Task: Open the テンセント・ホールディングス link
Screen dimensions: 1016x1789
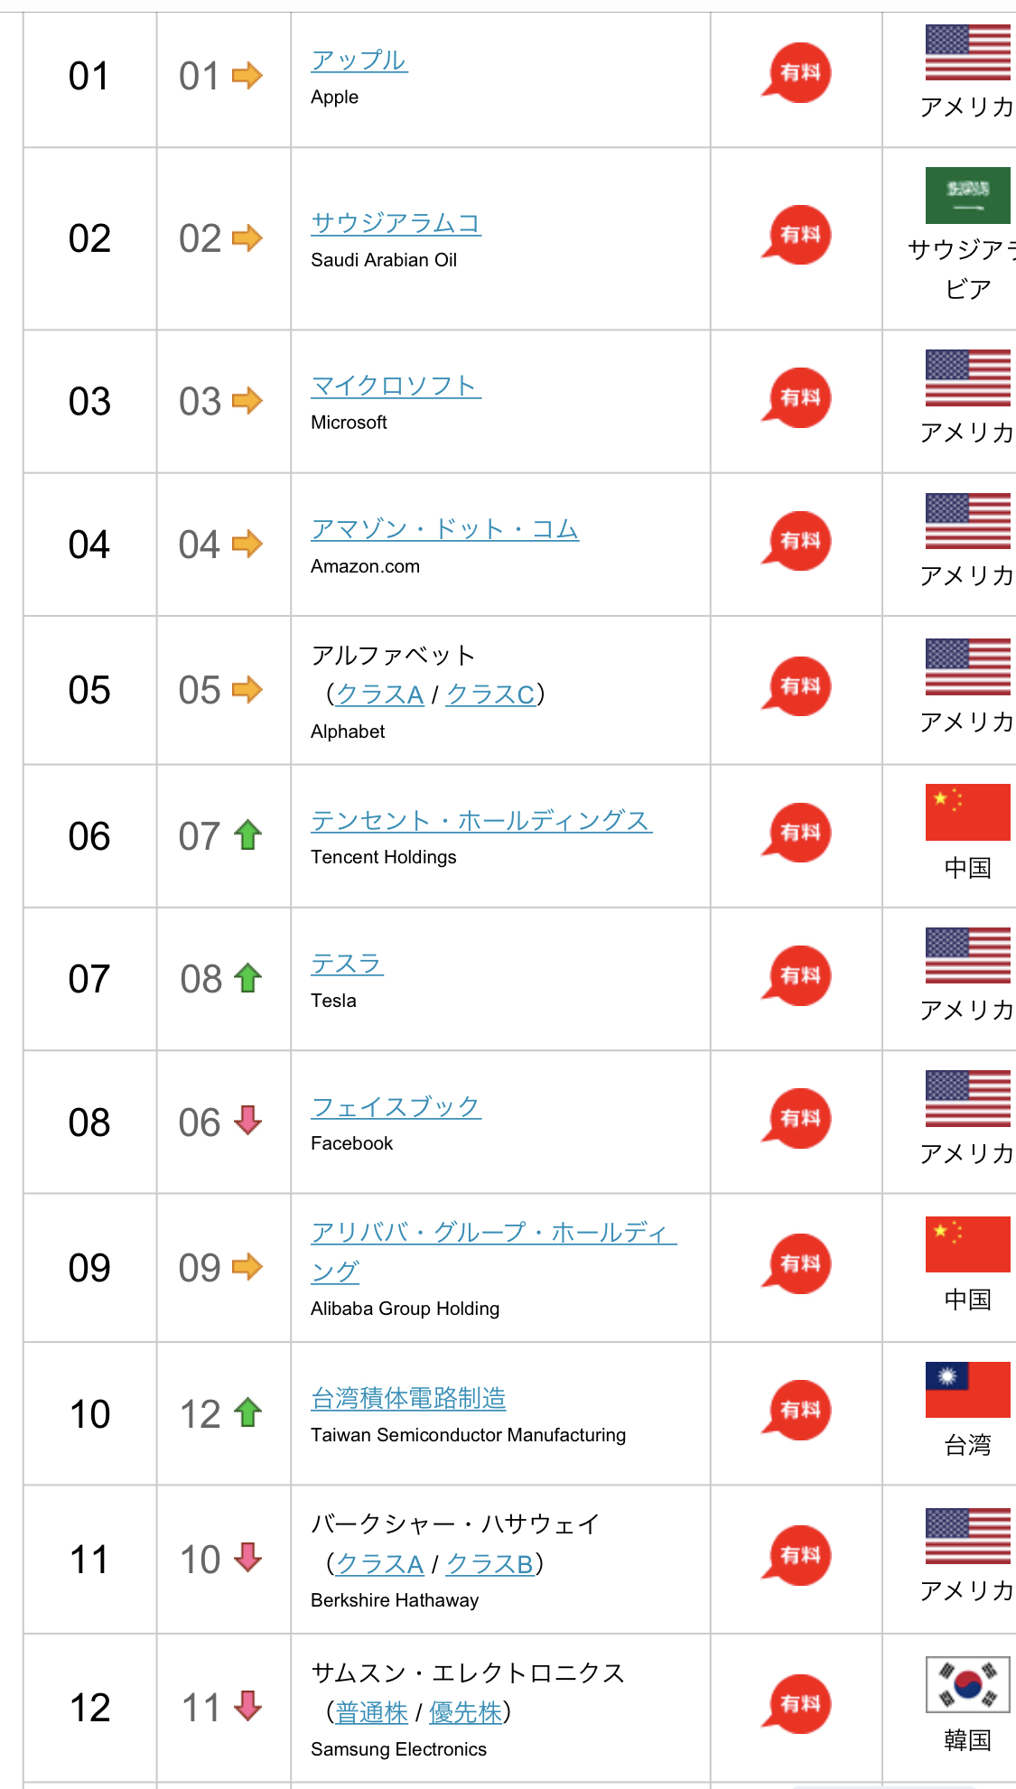Action: pyautogui.click(x=480, y=821)
